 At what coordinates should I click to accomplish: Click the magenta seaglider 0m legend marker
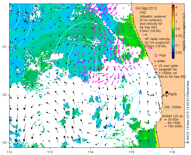click(156, 69)
